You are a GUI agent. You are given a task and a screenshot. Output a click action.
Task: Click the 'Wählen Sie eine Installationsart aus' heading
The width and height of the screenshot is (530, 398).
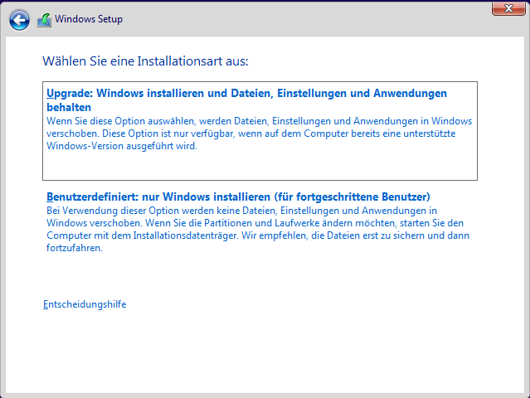coord(145,61)
